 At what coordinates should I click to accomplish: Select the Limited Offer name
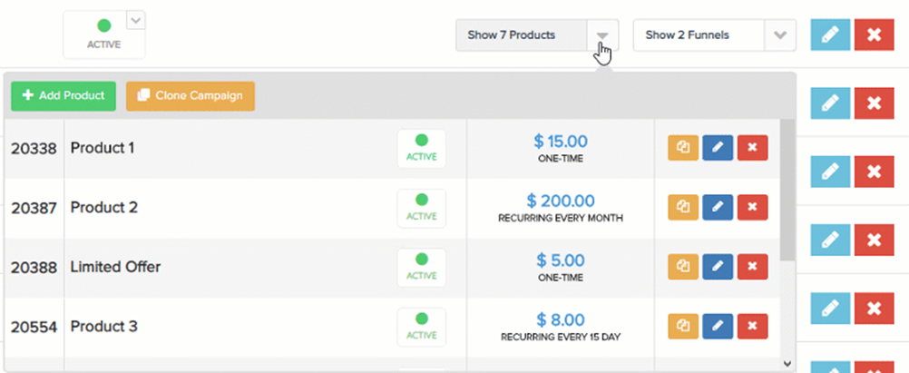[115, 267]
